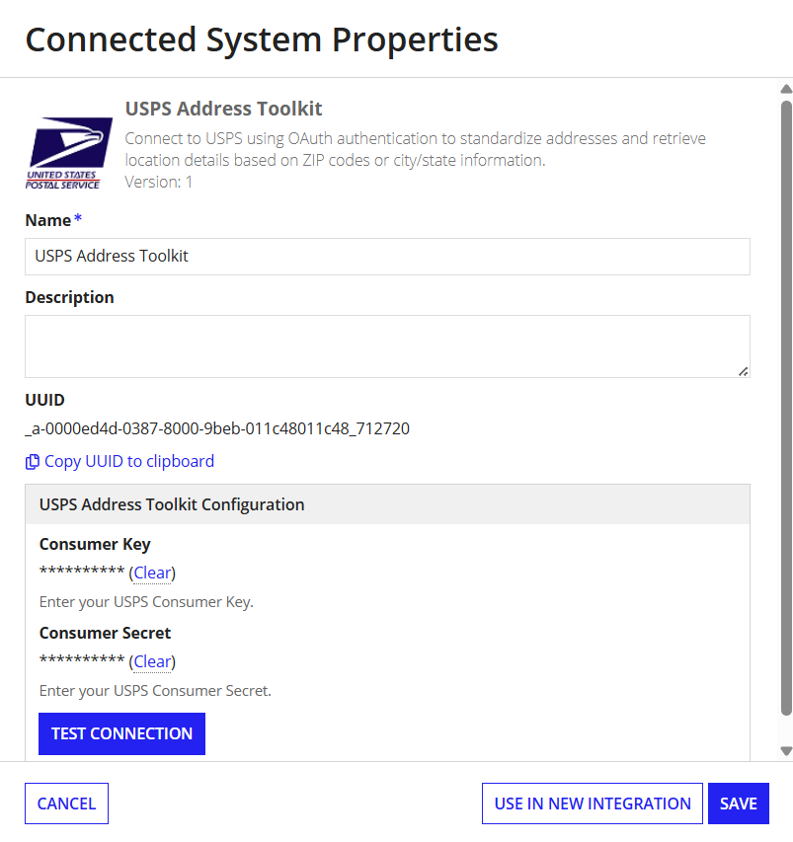The height and width of the screenshot is (842, 793).
Task: Click the USPS Address Toolkit title heading
Action: [x=223, y=109]
